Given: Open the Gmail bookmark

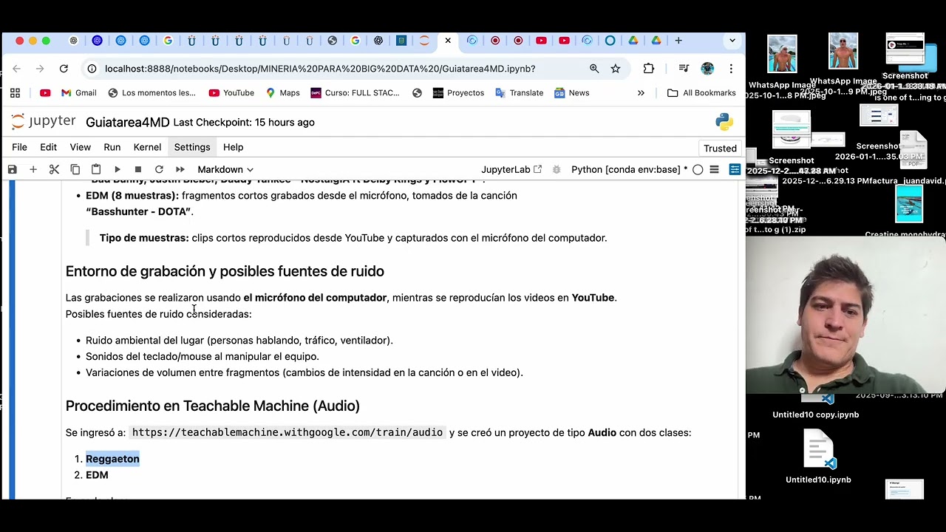Looking at the screenshot, I should [78, 93].
